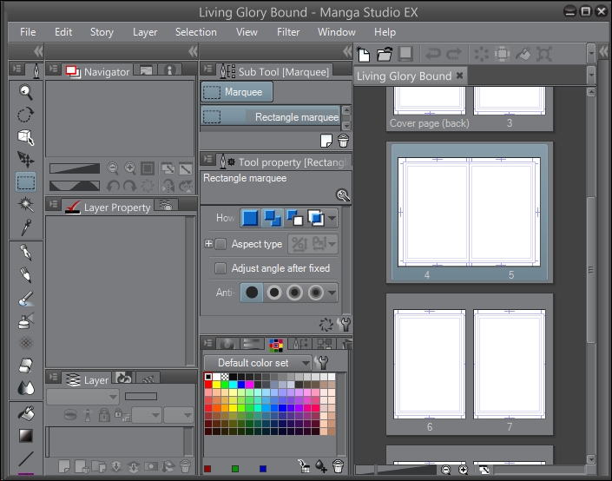This screenshot has height=481, width=612.
Task: Select the Auto select magic wand tool
Action: (x=26, y=204)
